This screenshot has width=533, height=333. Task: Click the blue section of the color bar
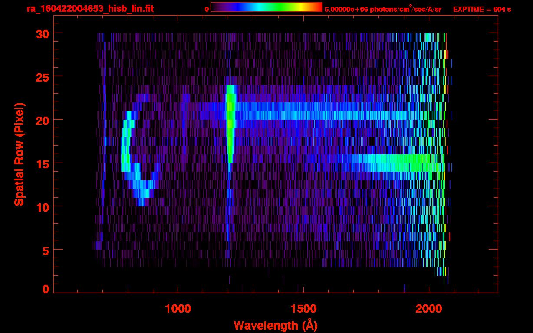pyautogui.click(x=237, y=7)
